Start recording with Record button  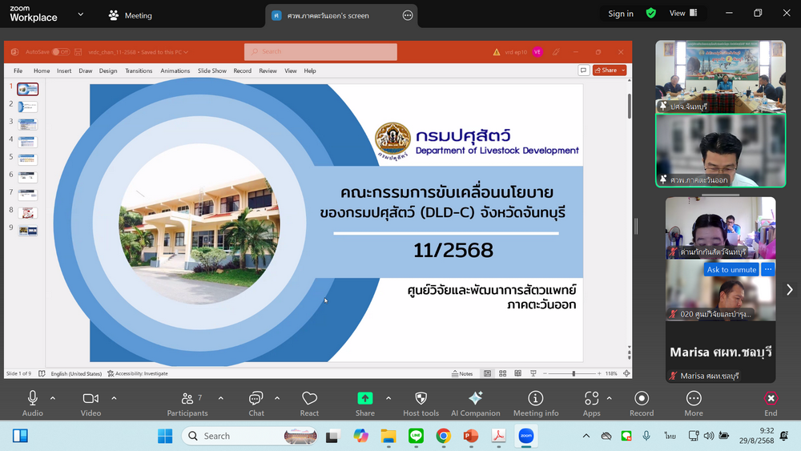click(642, 404)
